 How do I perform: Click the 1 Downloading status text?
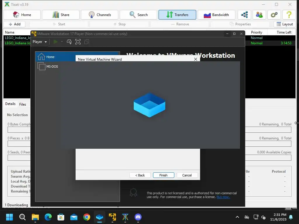click(x=16, y=205)
